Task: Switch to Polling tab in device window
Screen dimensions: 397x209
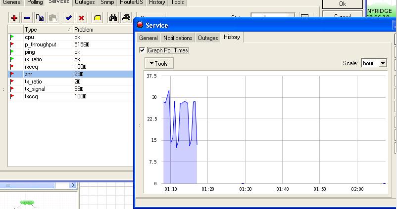Action: pyautogui.click(x=35, y=2)
